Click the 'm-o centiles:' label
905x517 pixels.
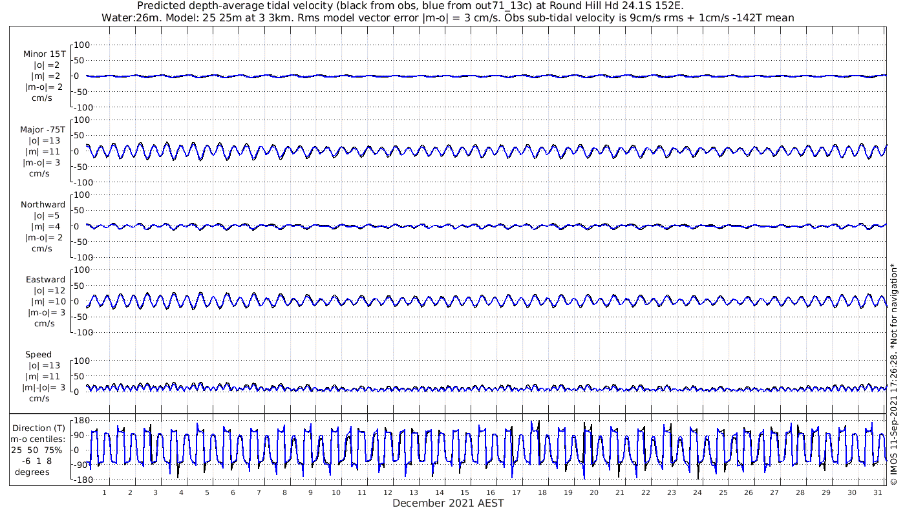coord(37,439)
